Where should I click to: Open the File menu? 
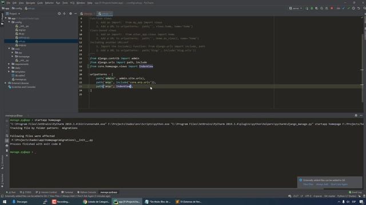pyautogui.click(x=9, y=3)
